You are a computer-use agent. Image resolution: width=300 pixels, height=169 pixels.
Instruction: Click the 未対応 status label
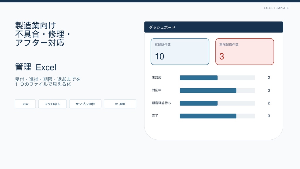pyautogui.click(x=156, y=77)
